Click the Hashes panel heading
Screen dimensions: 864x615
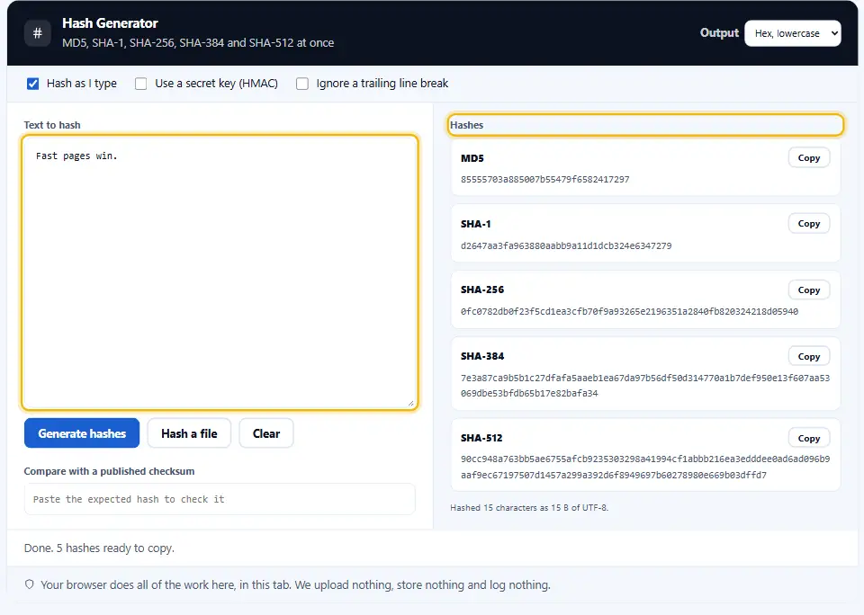coord(467,125)
